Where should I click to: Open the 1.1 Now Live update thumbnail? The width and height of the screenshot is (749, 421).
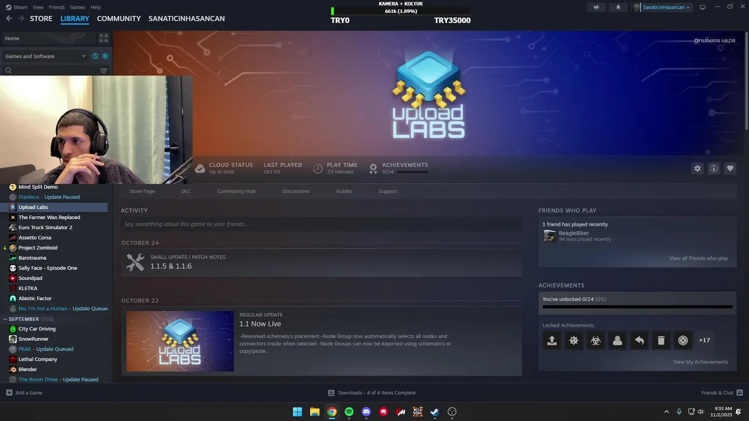click(x=180, y=341)
